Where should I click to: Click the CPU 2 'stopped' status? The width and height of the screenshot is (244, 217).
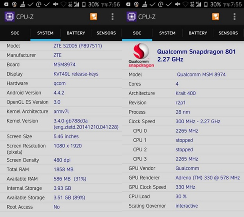click(x=184, y=149)
